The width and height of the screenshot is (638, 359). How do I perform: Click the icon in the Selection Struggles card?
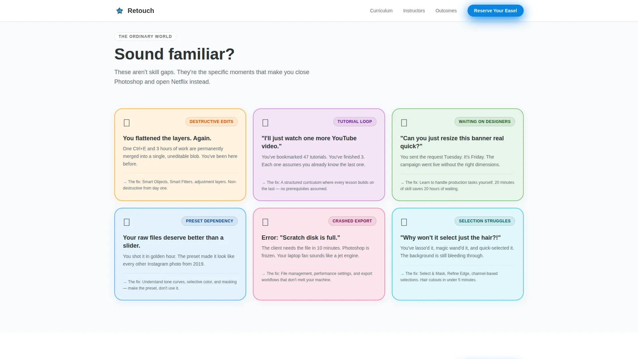[x=404, y=222]
